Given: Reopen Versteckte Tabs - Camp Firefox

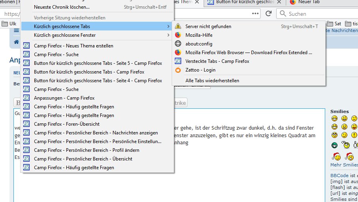Looking at the screenshot, I should click(x=249, y=61).
